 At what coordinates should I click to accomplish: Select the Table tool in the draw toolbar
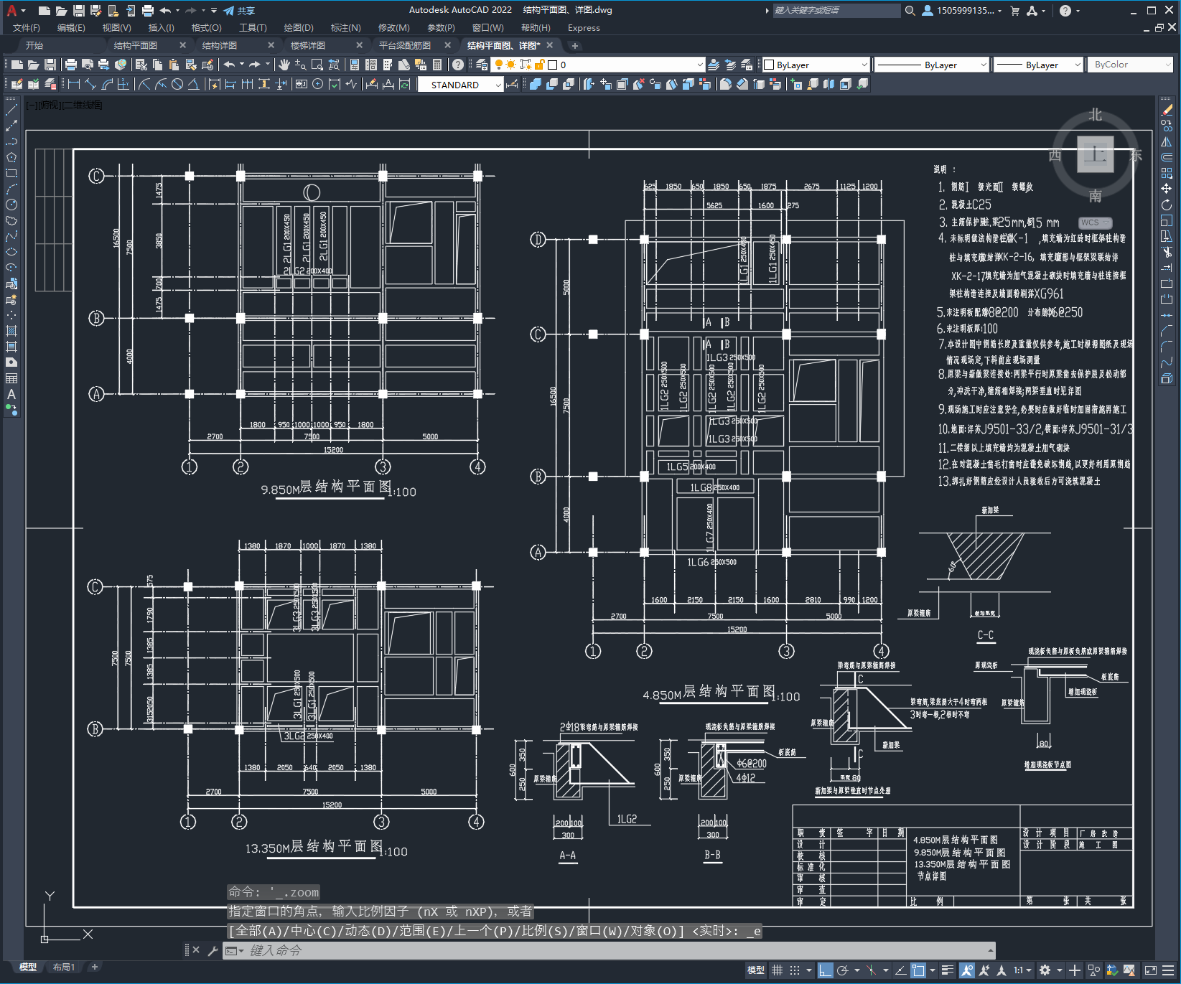pos(11,378)
